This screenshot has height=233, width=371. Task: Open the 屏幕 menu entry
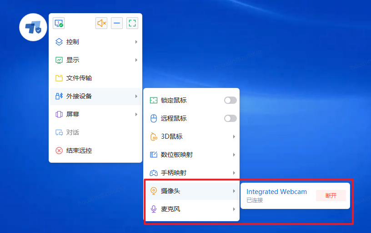click(95, 114)
